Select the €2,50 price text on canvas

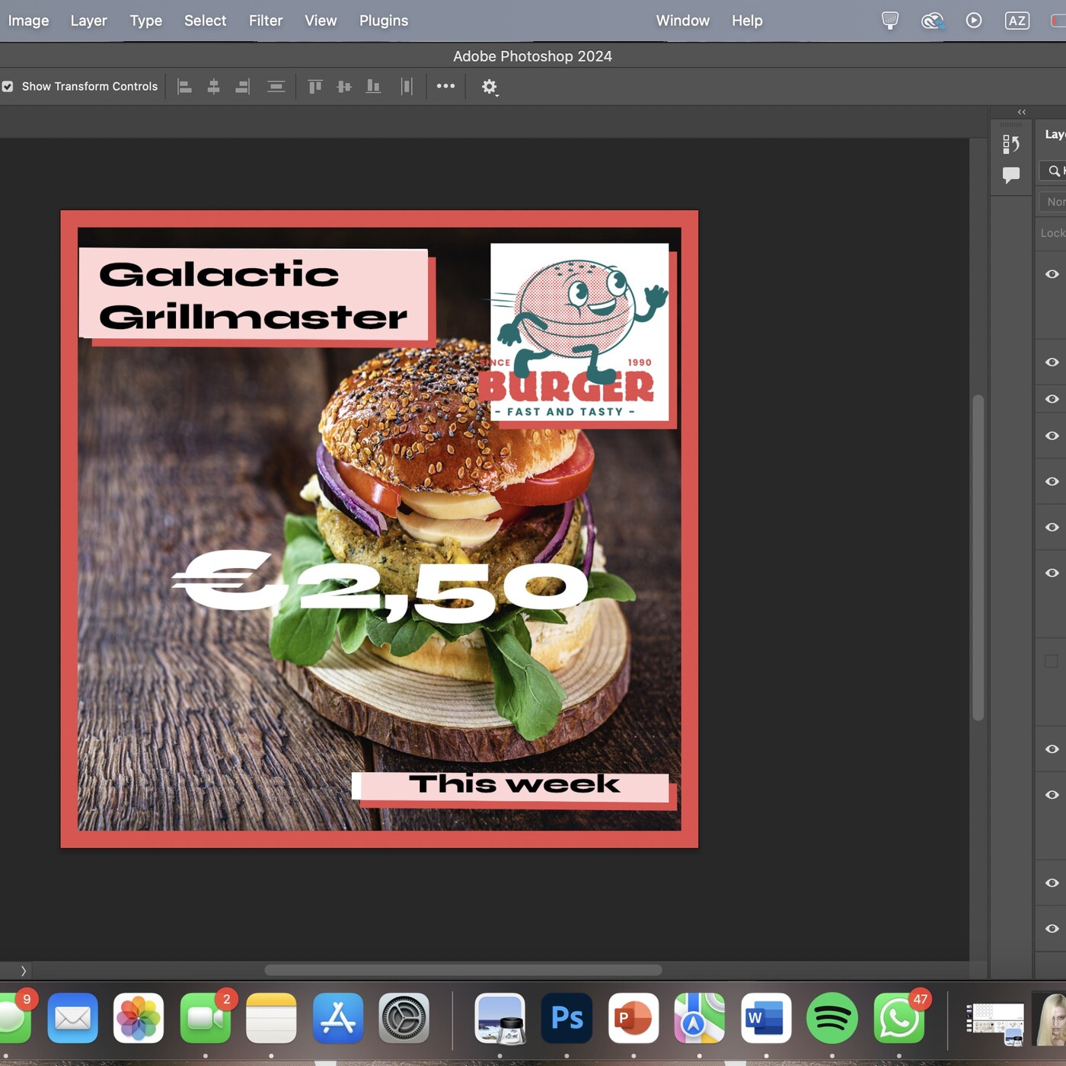[379, 585]
